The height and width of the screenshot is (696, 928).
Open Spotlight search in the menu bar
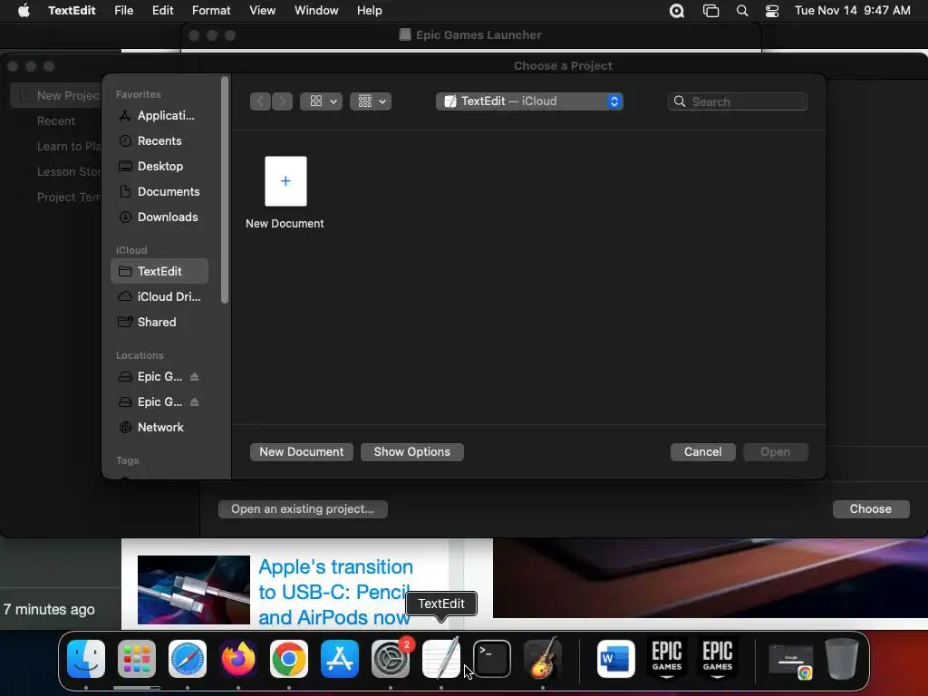click(x=742, y=11)
